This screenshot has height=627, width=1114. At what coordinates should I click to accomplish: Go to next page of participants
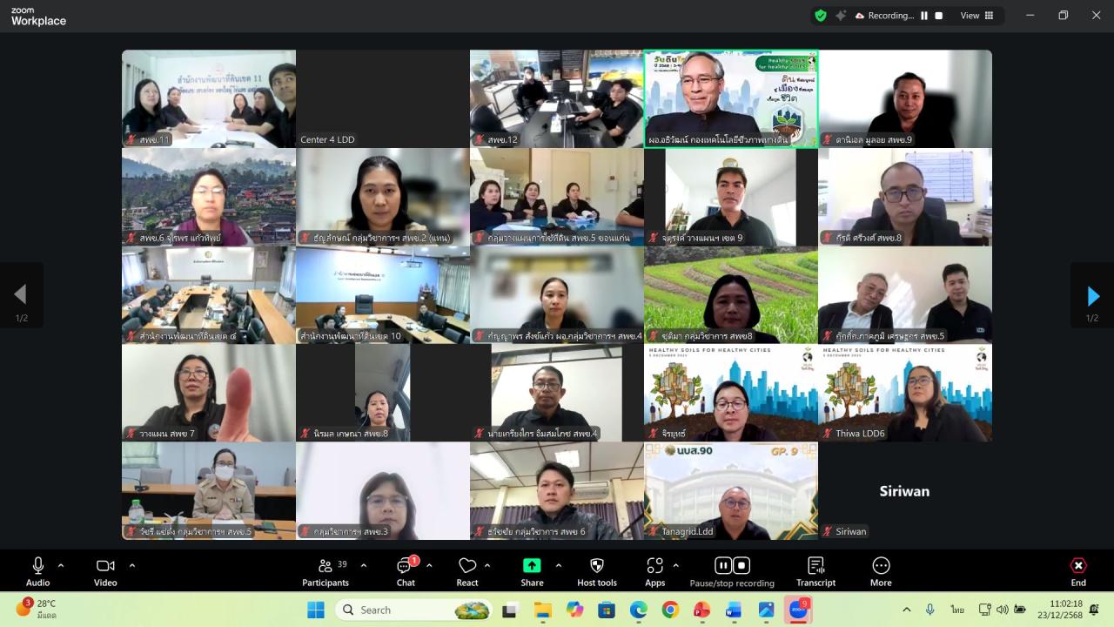pyautogui.click(x=1092, y=296)
